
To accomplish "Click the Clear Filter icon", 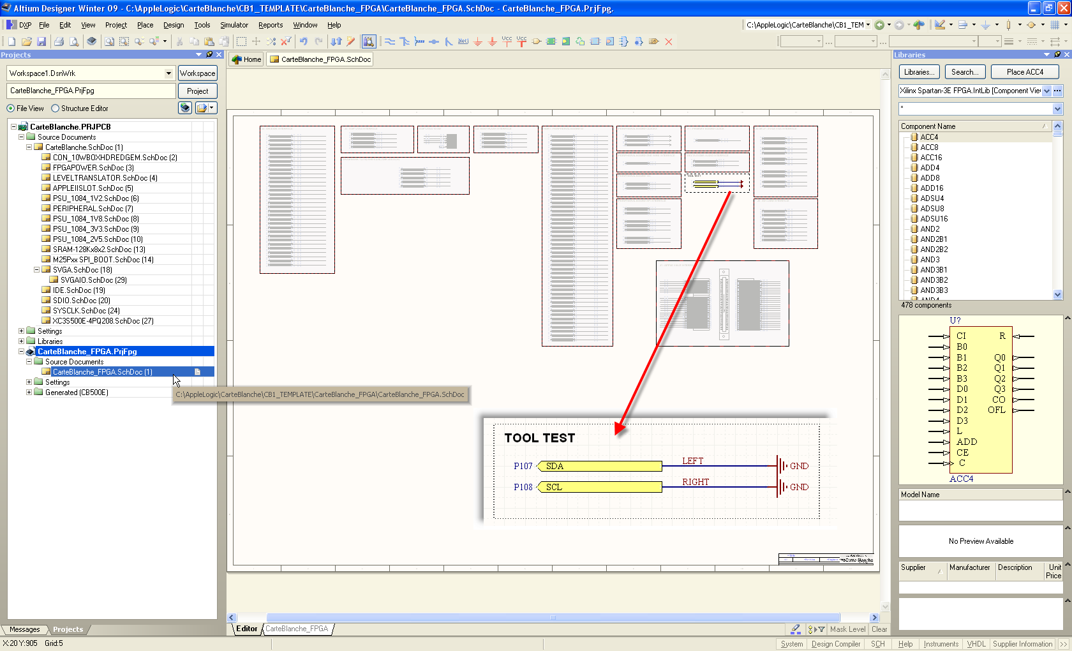I will click(x=286, y=41).
